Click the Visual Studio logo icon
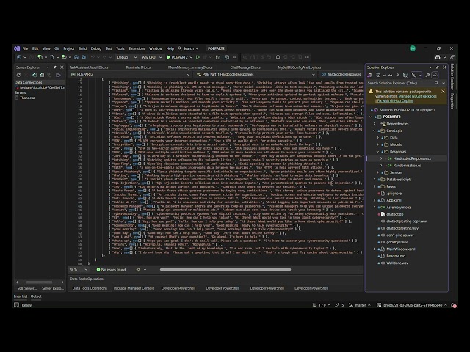 [x=17, y=48]
